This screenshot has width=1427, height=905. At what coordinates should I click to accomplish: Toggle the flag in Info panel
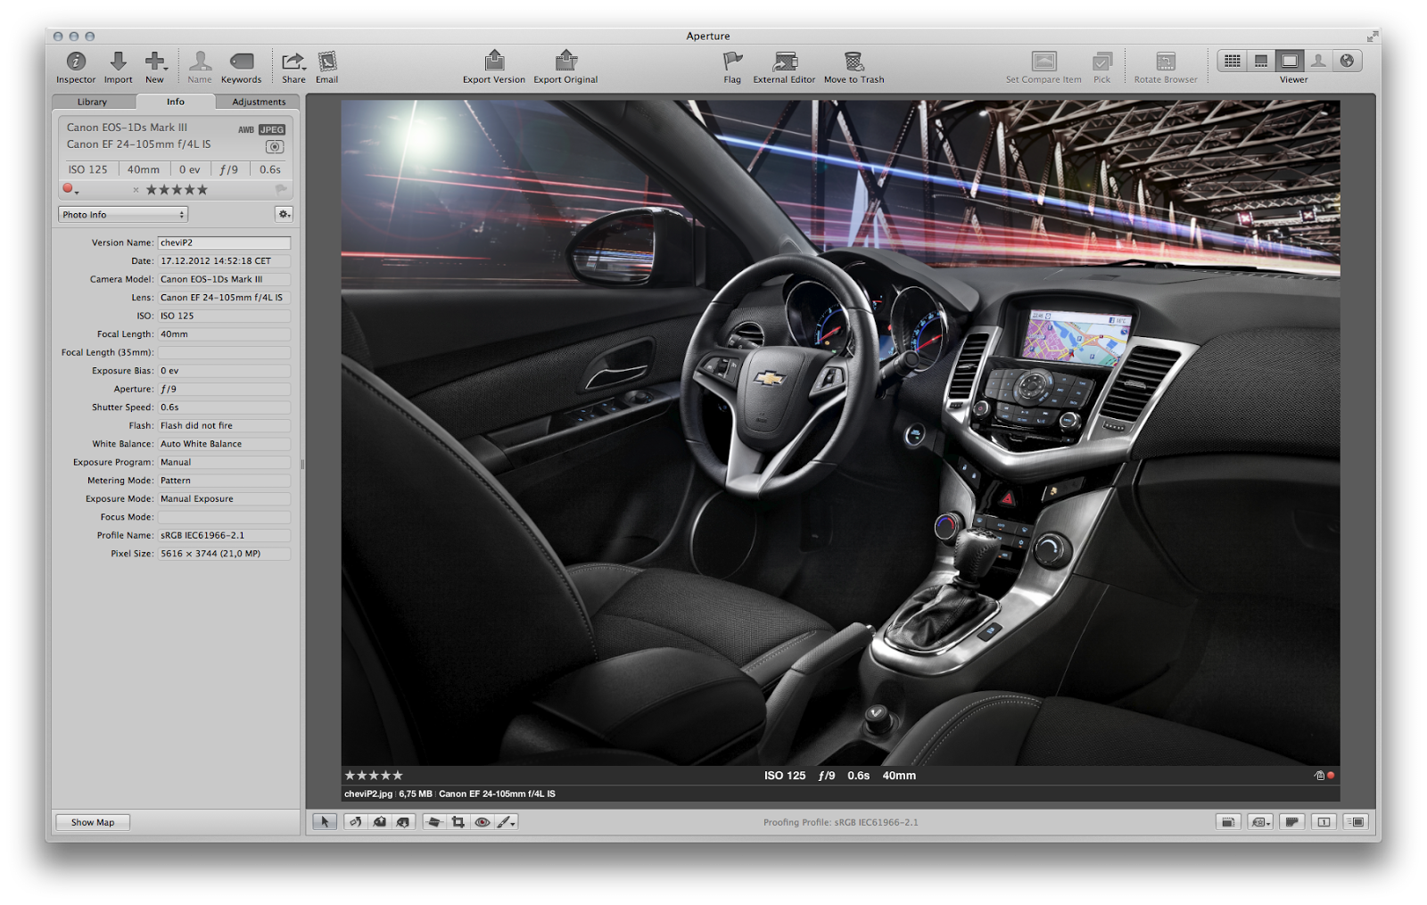pos(281,189)
